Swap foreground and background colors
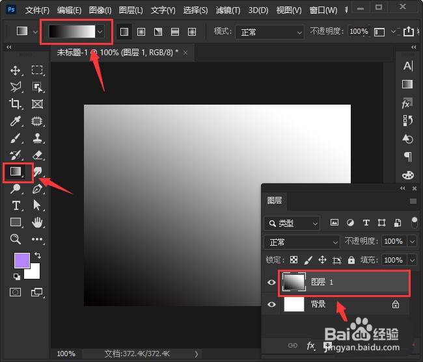Image resolution: width=423 pixels, height=362 pixels. pyautogui.click(x=38, y=255)
